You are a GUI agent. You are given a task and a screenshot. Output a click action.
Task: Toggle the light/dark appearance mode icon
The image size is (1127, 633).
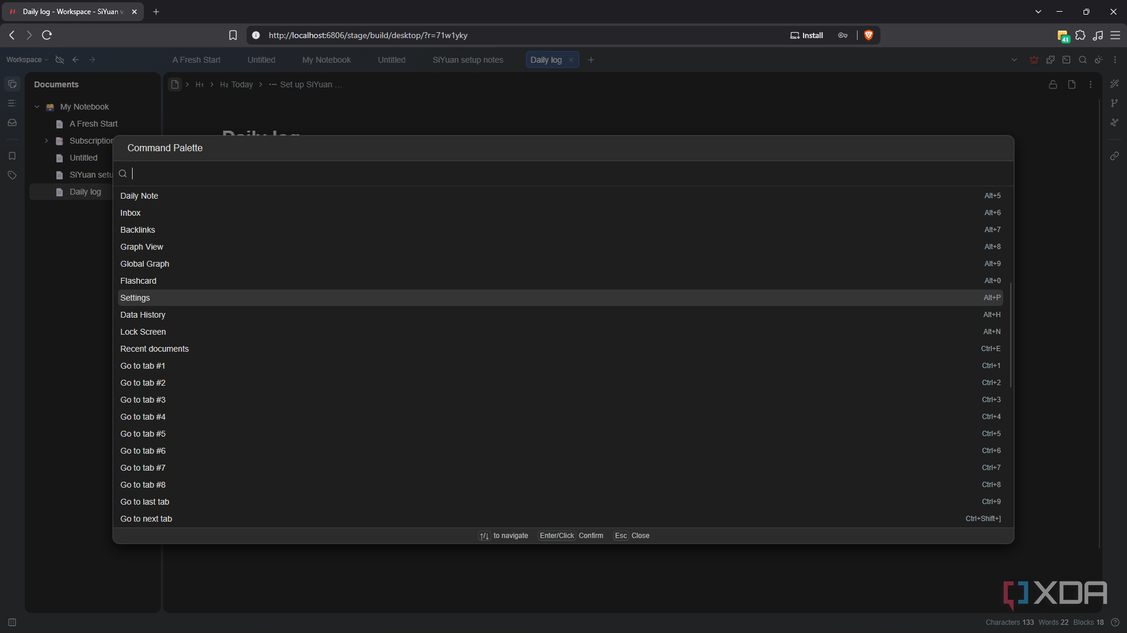(x=1099, y=60)
